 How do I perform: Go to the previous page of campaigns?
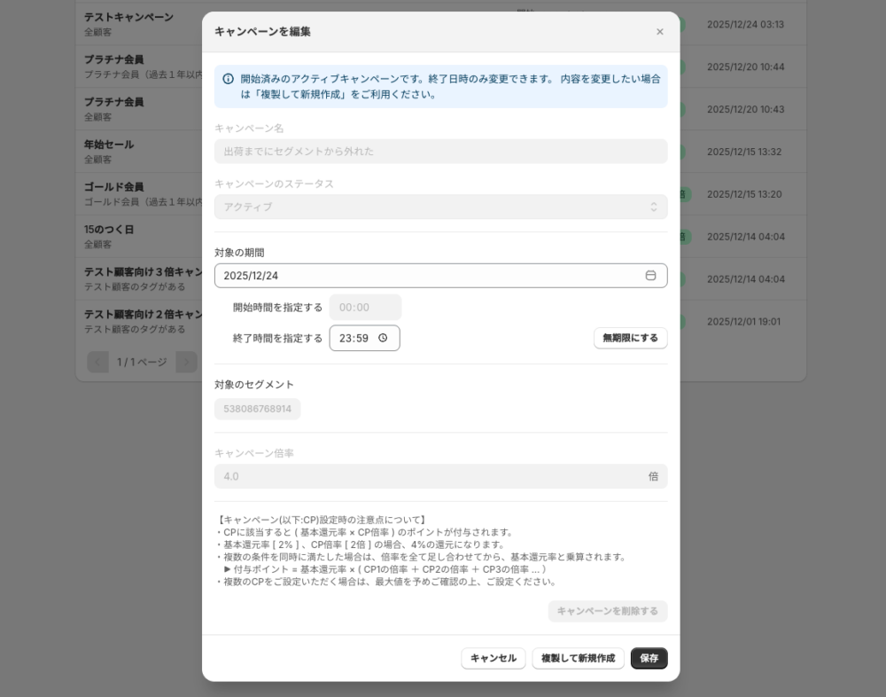click(97, 362)
